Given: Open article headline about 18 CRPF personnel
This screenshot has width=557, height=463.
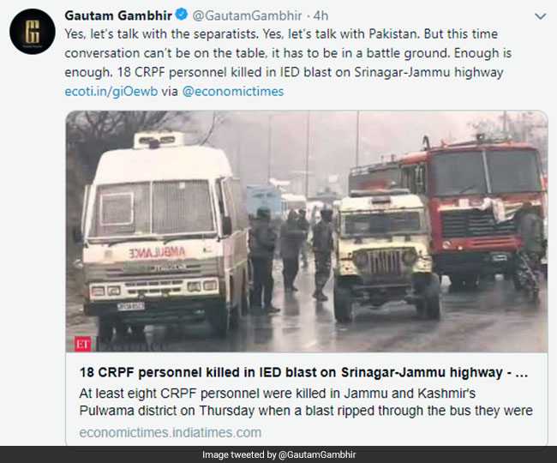Looking at the screenshot, I should coord(303,372).
